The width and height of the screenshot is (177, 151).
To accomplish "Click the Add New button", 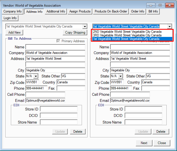I will click(14, 32).
